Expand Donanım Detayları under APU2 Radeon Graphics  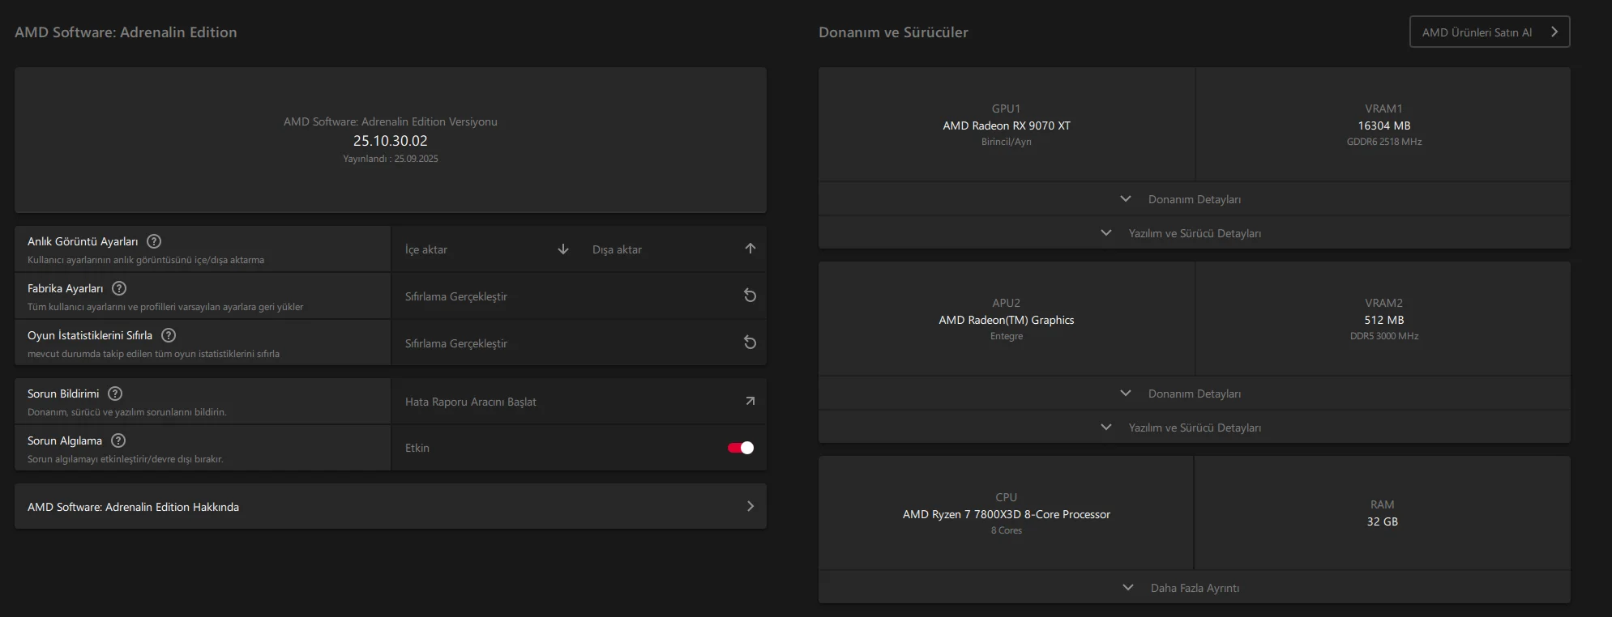(1195, 394)
